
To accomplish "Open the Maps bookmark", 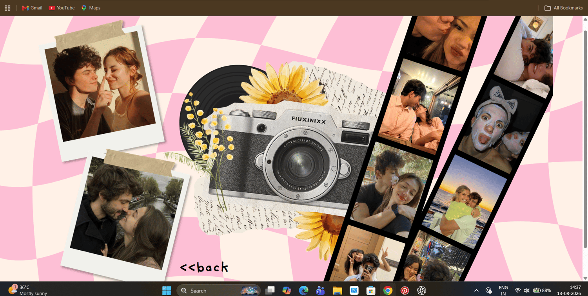I will pyautogui.click(x=91, y=8).
